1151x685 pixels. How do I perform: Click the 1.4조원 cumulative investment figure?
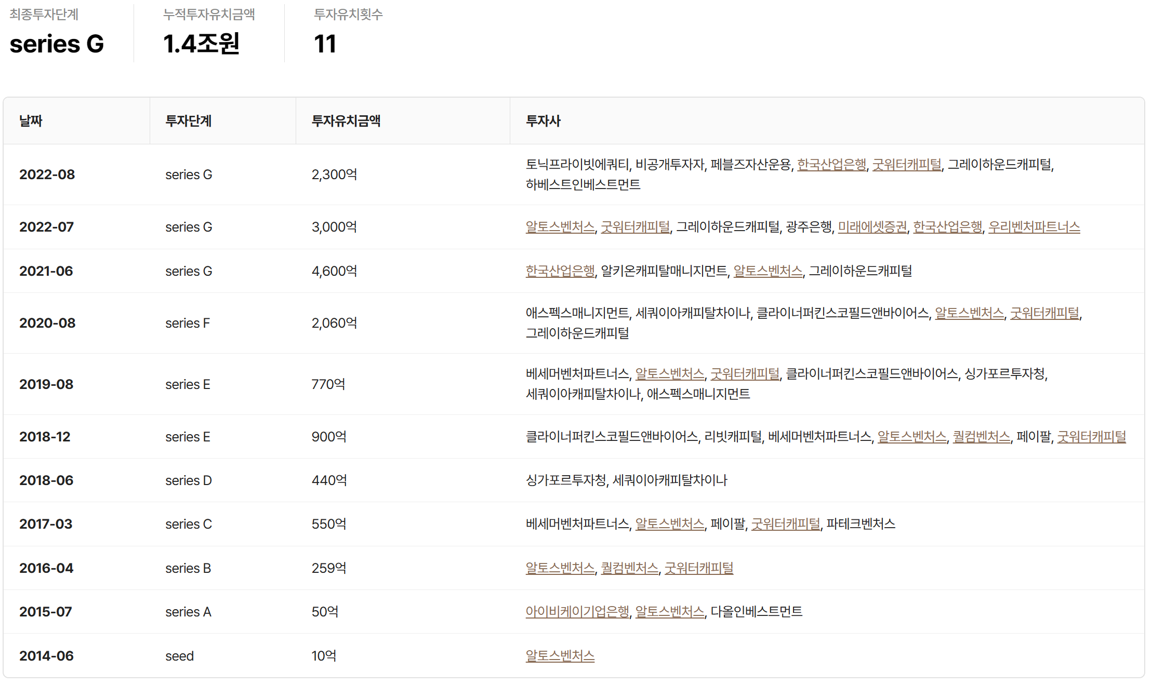pyautogui.click(x=201, y=44)
